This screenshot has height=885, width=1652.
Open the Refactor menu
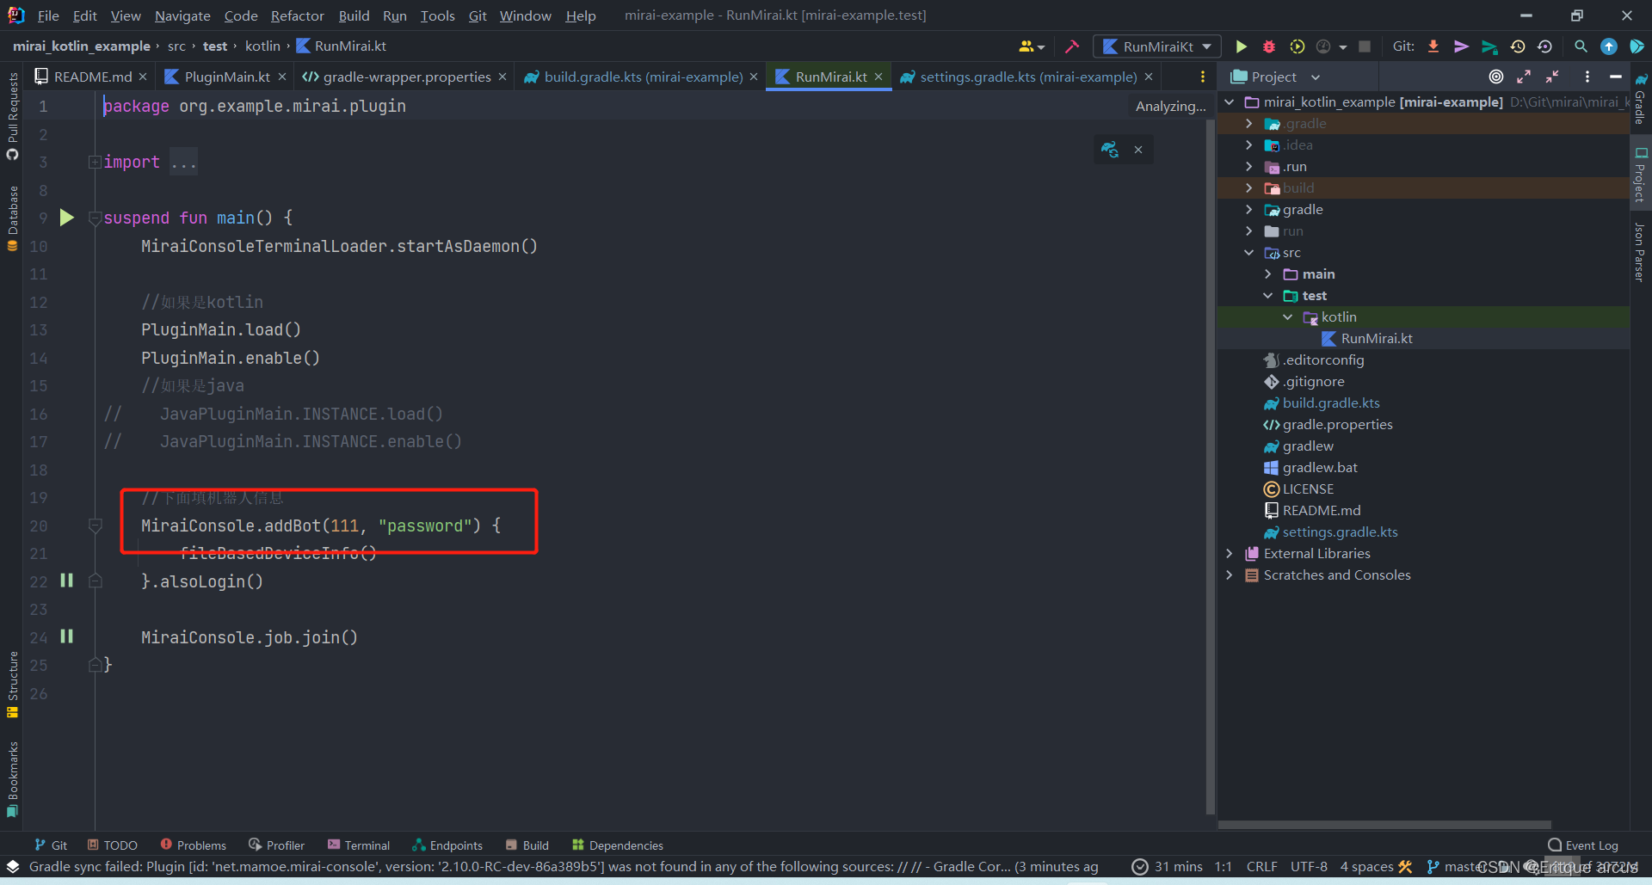point(297,15)
